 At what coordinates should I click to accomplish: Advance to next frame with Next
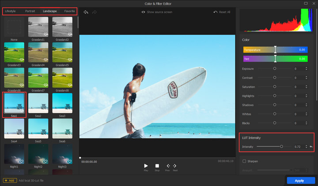(x=175, y=166)
